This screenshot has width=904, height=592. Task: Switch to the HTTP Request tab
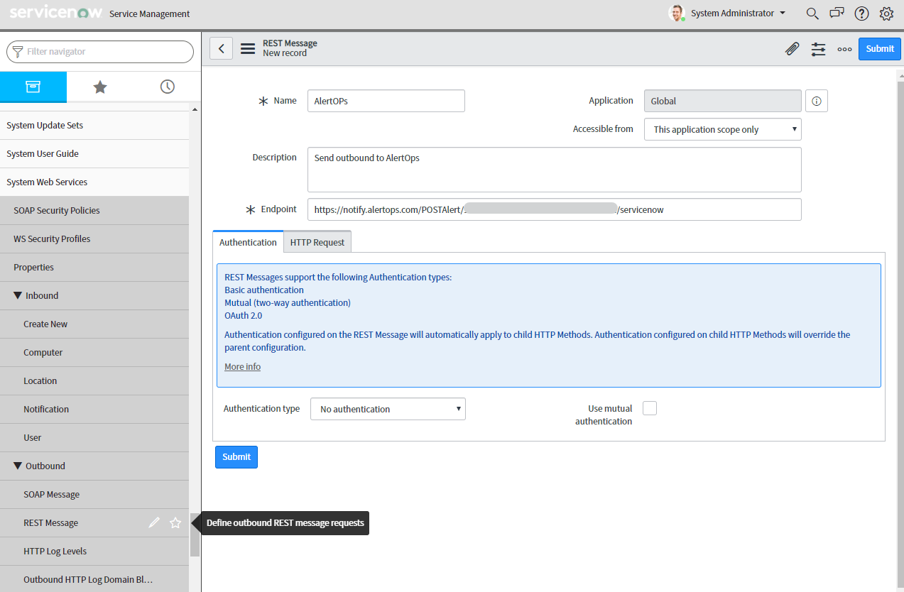pos(317,242)
